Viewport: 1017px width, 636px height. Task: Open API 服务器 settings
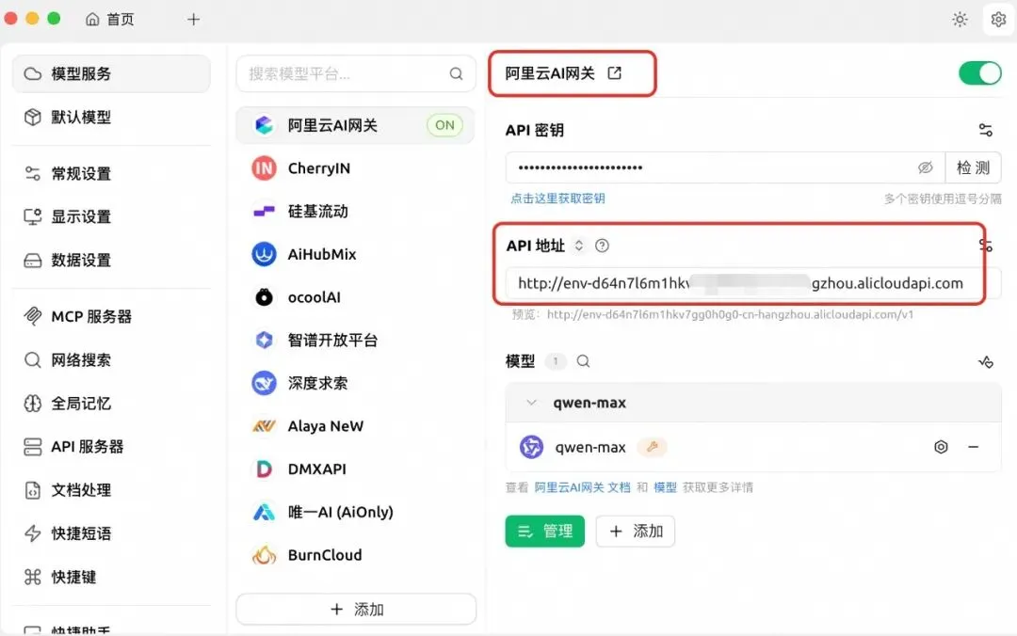tap(111, 447)
